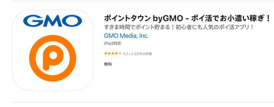274x107 pixels.
Task: Click the third orange rating star
Action: point(113,54)
